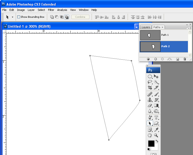The image size is (193, 155).
Task: Click Load path as selection icon
Action: pos(162,59)
